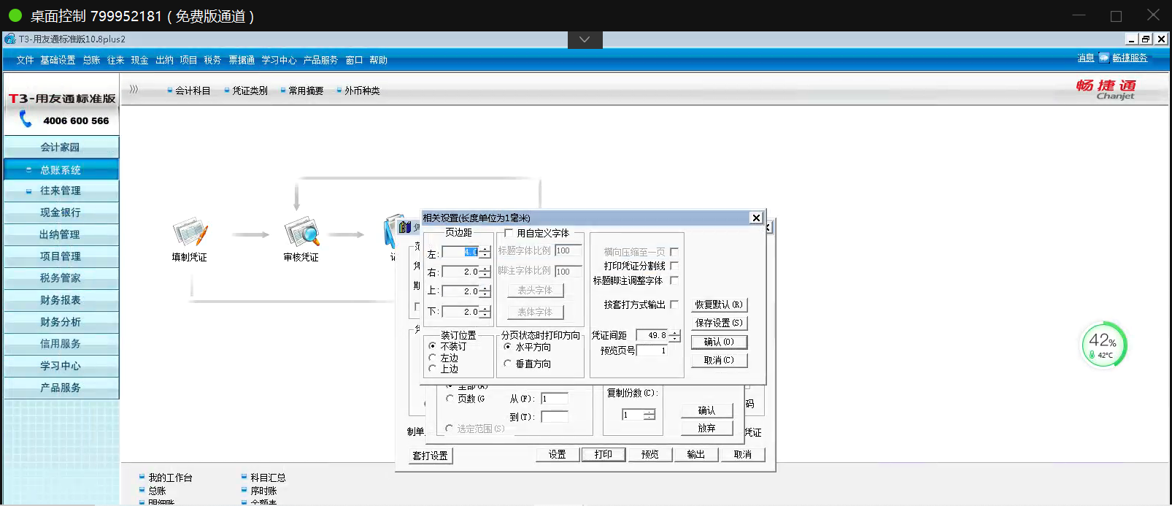Open the 现金 menu
Screen dimensions: 1172x506
coord(139,61)
